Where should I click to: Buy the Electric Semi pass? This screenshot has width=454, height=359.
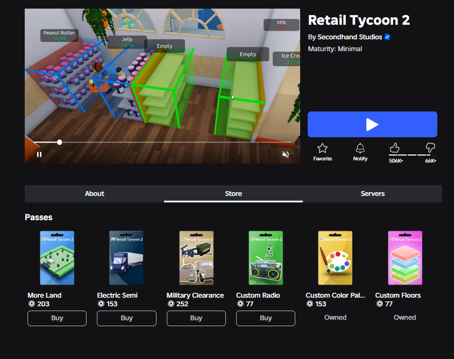tap(126, 318)
